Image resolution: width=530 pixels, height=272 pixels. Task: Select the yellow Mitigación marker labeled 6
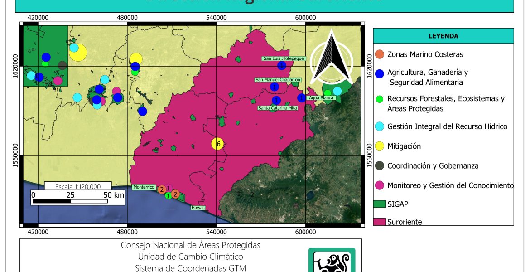(x=218, y=144)
